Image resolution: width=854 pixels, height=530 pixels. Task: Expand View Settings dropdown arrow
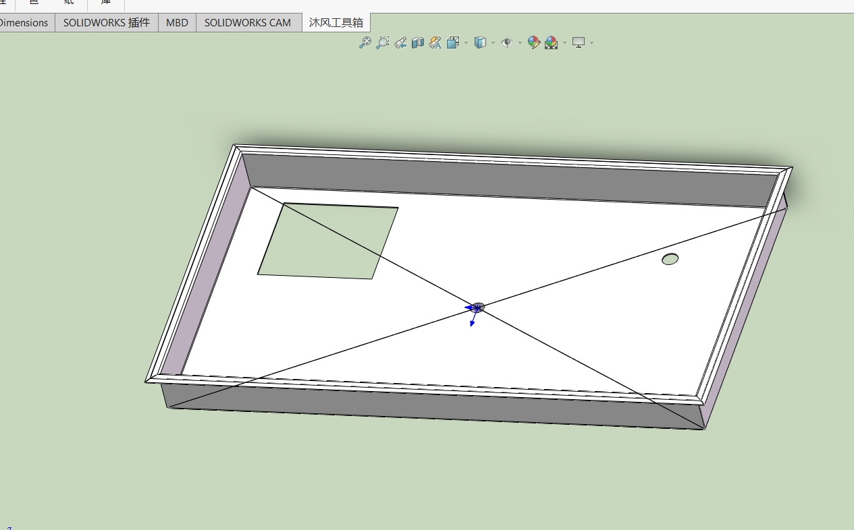[591, 42]
